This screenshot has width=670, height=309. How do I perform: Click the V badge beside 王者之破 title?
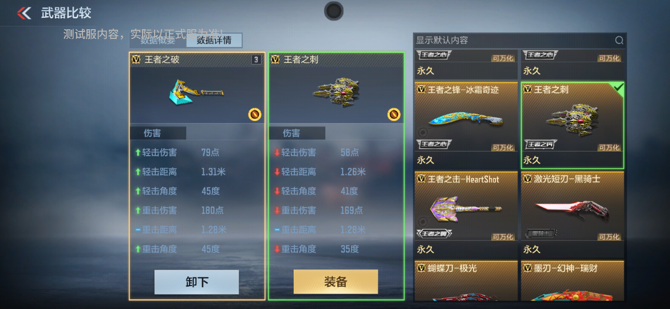tap(136, 60)
